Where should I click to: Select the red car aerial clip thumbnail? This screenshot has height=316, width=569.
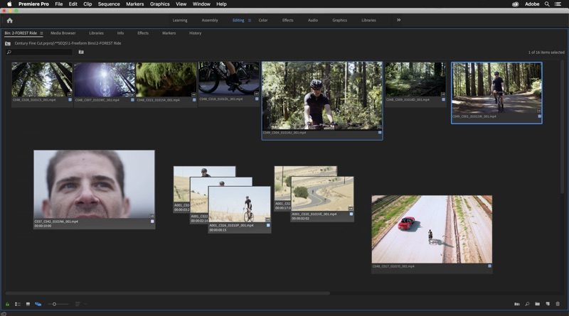(431, 229)
